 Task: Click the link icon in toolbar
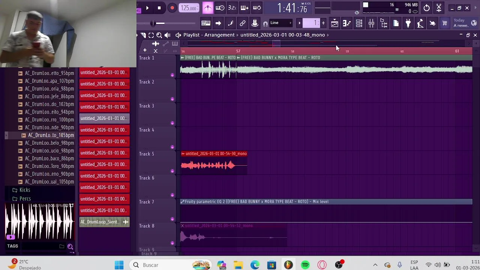[243, 23]
